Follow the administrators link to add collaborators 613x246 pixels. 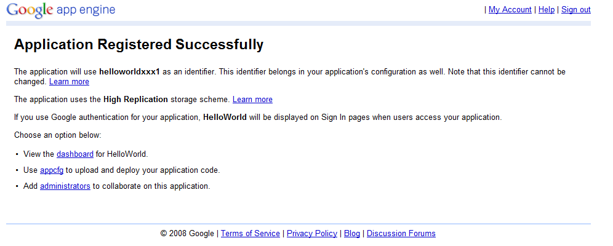[x=65, y=186]
